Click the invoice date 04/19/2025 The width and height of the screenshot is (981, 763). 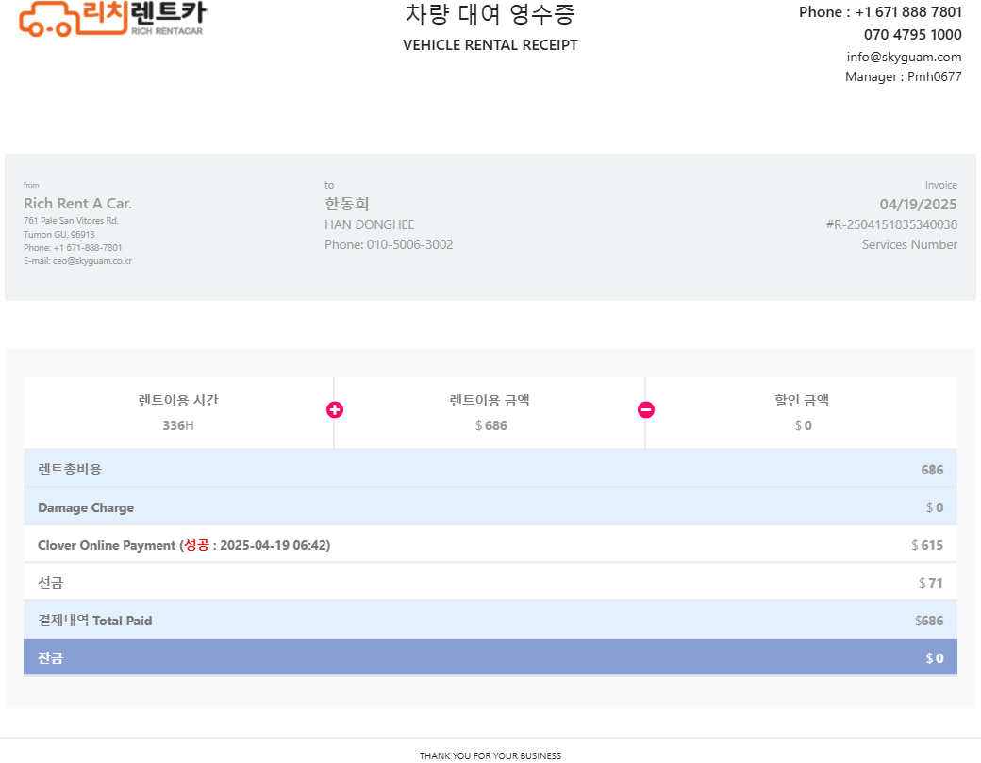point(918,204)
